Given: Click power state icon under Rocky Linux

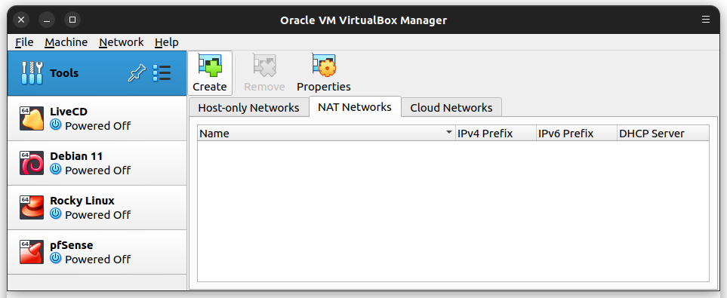Looking at the screenshot, I should pos(56,214).
